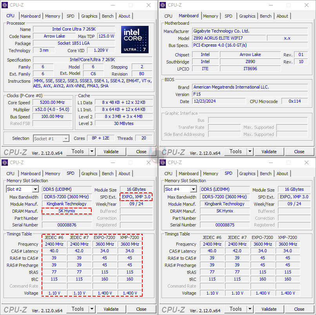Open the Mainboard tab in the Slot #4 window

[189, 174]
